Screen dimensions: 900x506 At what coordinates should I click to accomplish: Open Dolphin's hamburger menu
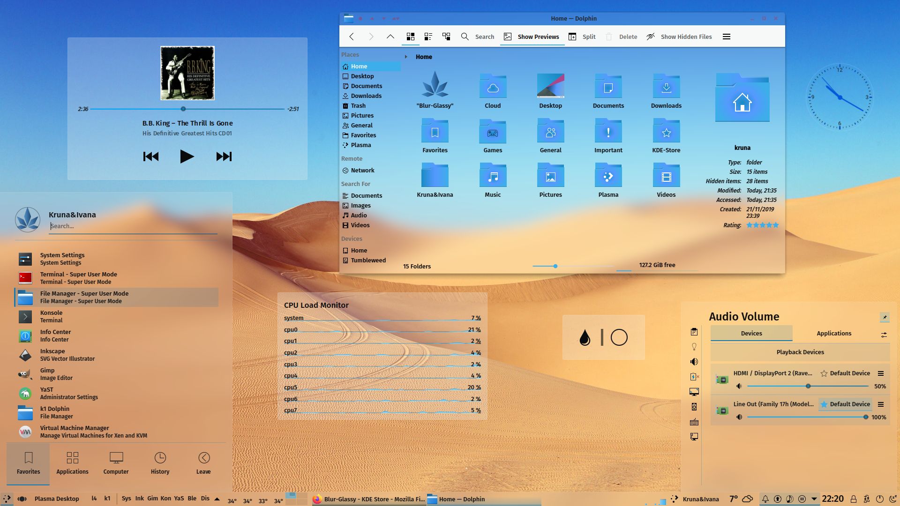[x=726, y=37]
